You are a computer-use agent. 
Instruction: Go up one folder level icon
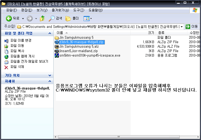(x=42, y=18)
